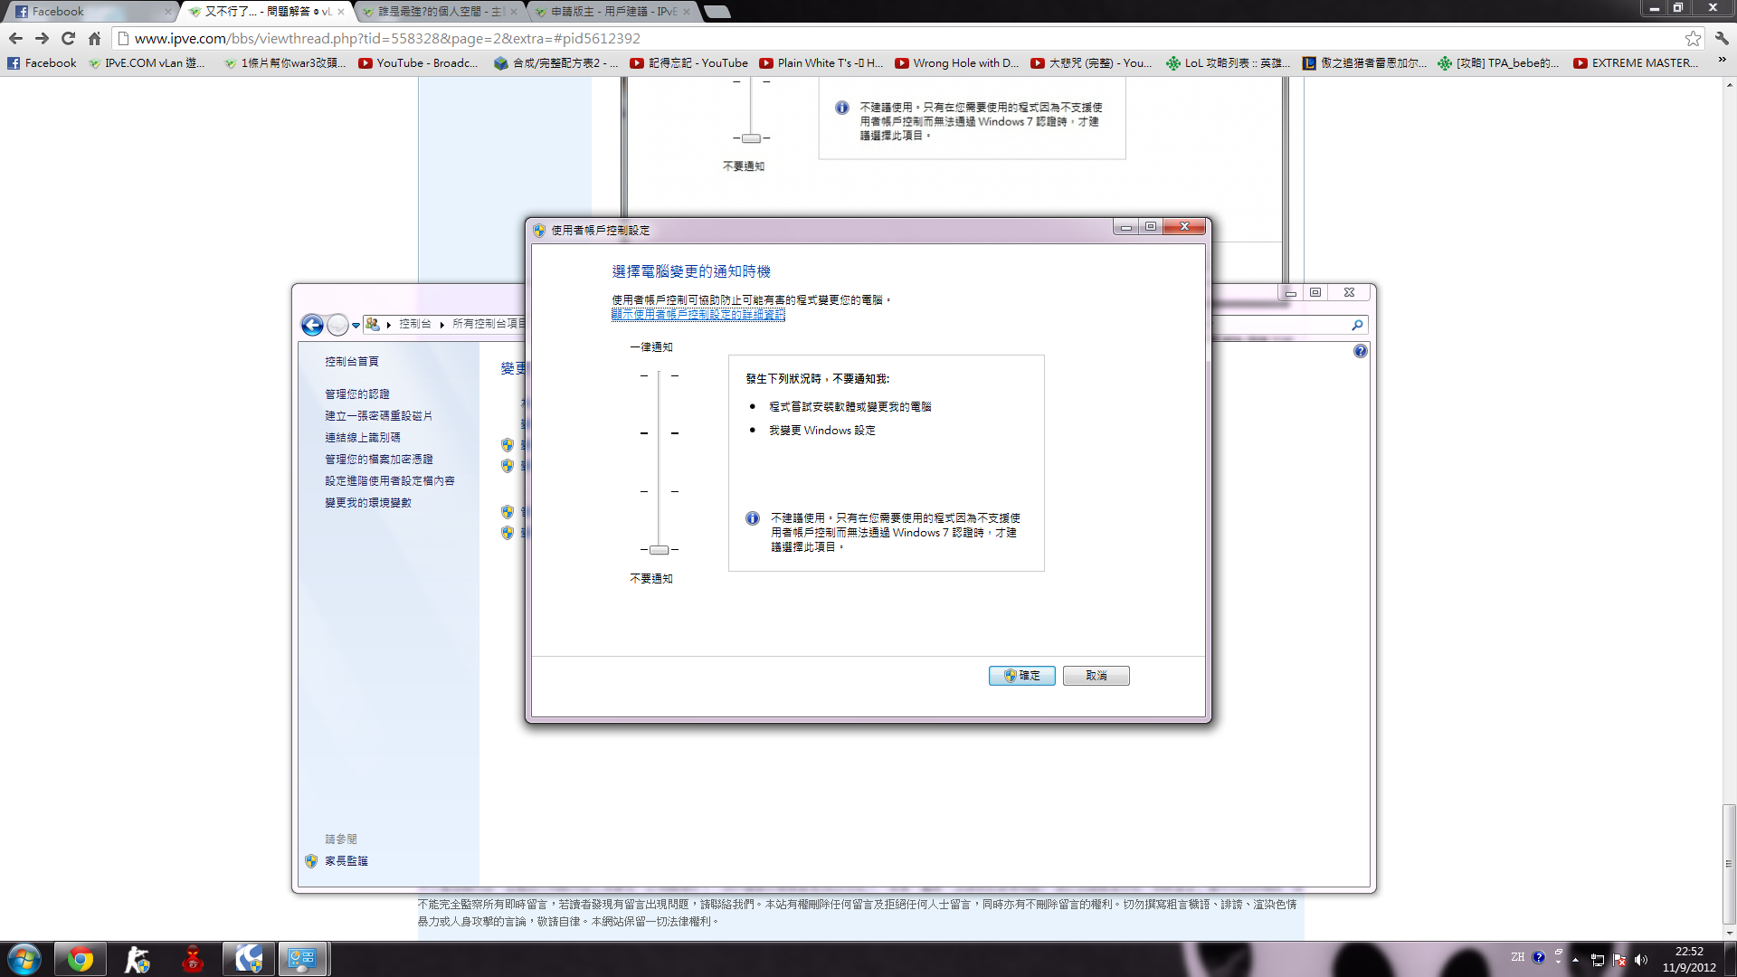This screenshot has height=977, width=1737.
Task: Show hidden system tray icons
Action: point(1575,960)
